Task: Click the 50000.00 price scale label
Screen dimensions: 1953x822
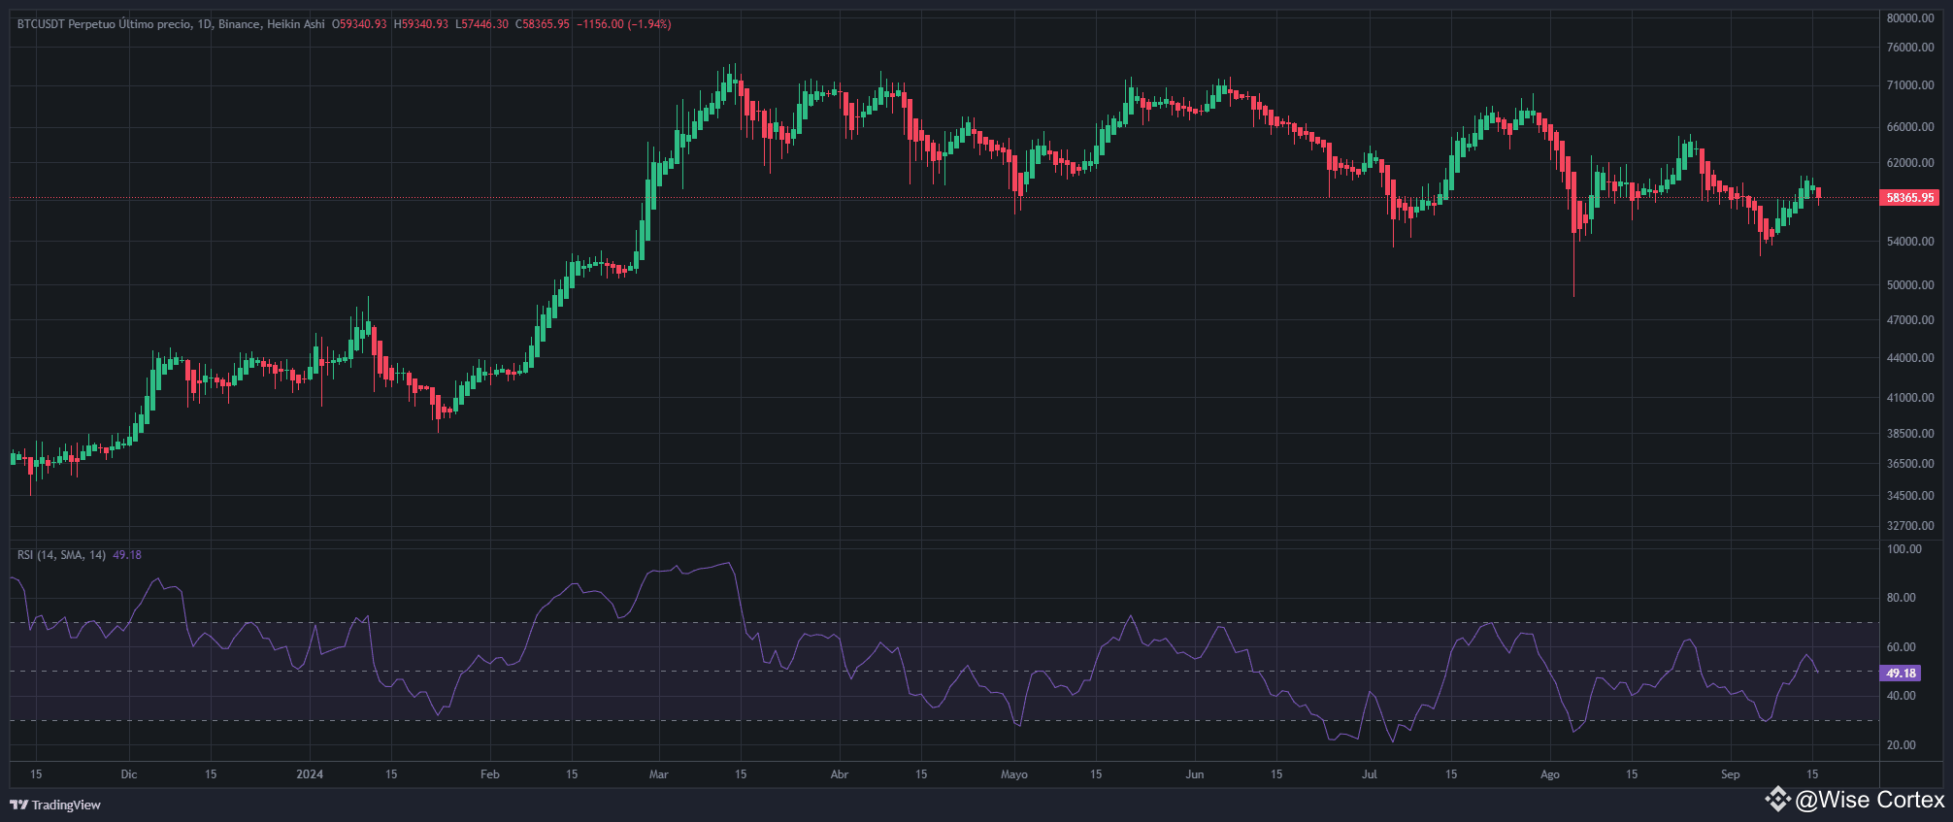Action: (1910, 285)
